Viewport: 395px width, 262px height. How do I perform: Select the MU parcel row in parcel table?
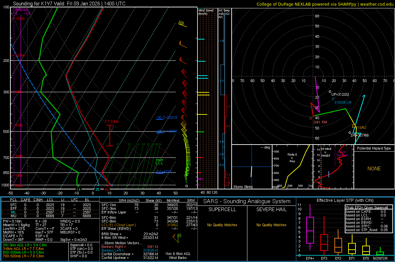[51, 216]
